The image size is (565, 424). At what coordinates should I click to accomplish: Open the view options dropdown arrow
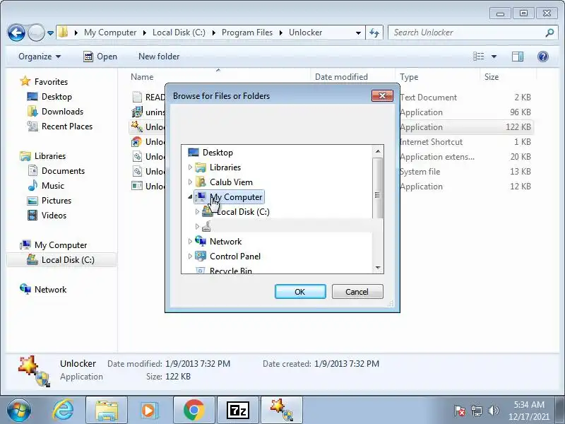[494, 57]
